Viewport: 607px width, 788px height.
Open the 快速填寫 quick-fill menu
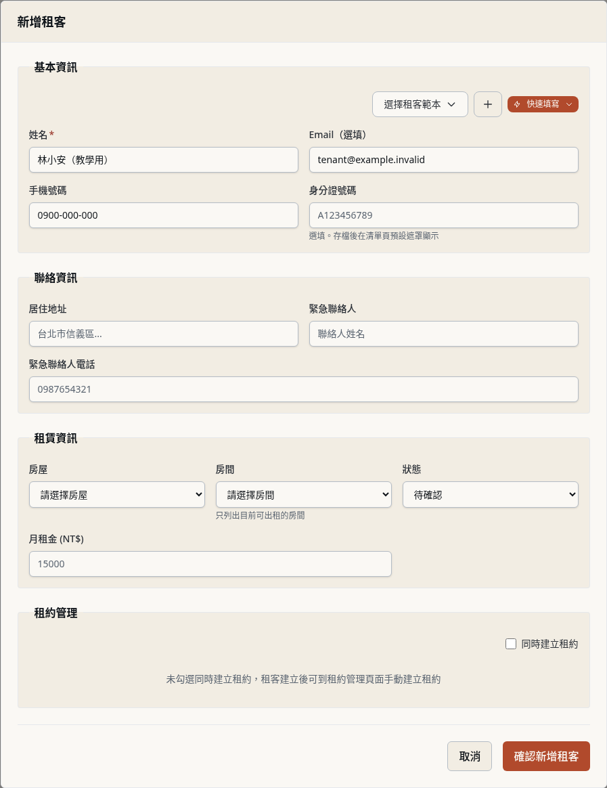pyautogui.click(x=543, y=104)
